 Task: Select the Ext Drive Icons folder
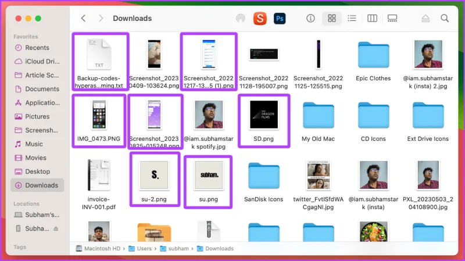click(428, 115)
